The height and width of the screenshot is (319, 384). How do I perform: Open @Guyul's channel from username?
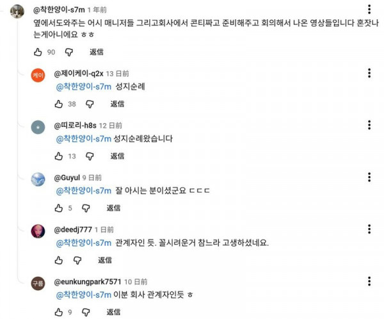[67, 177]
